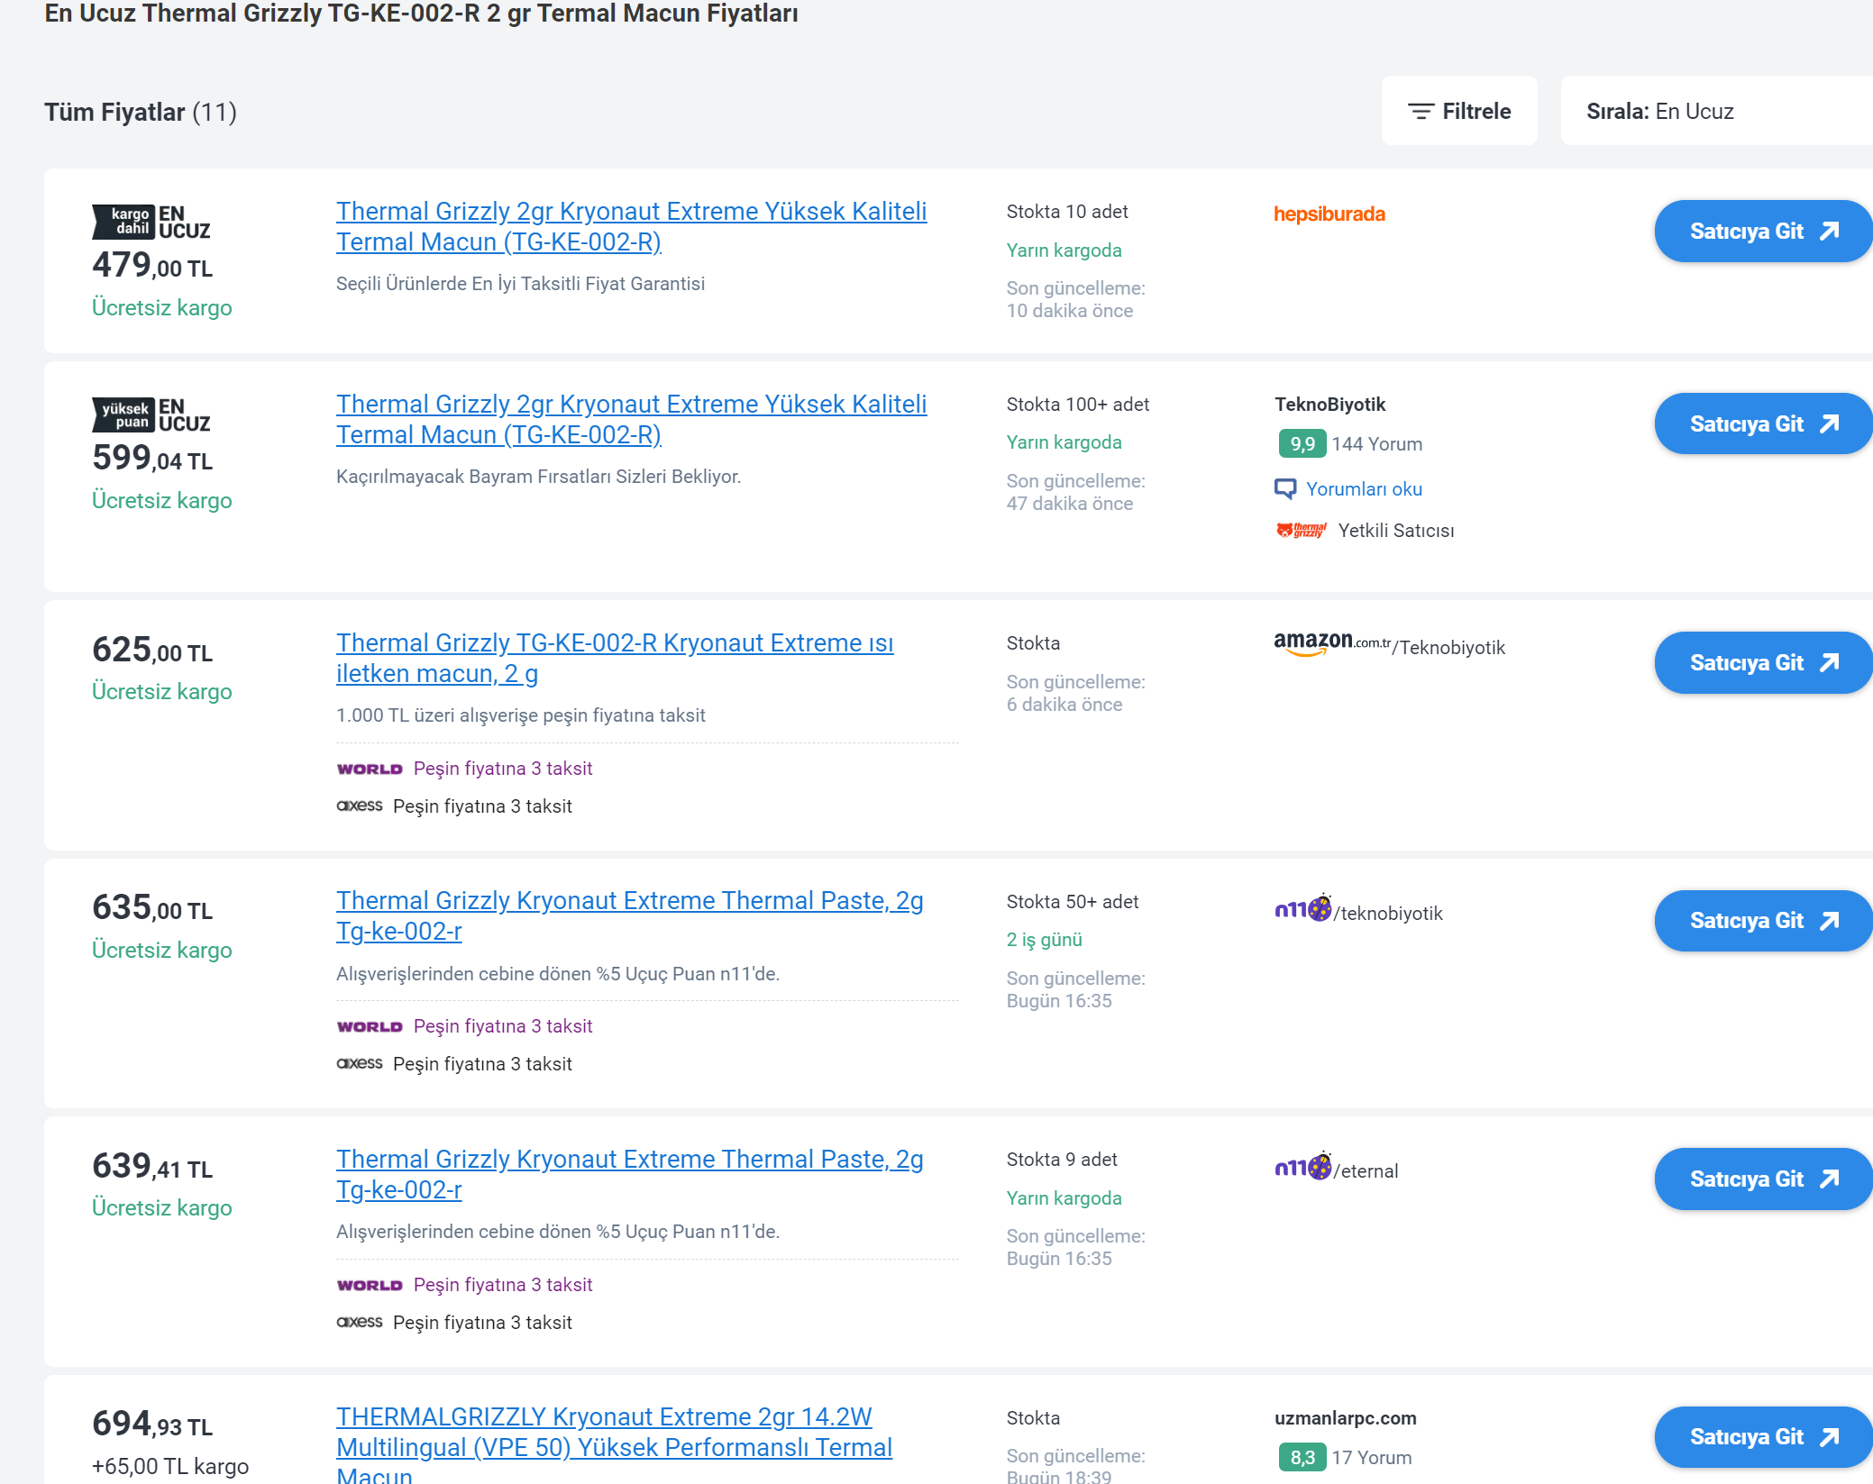Open the Sırala: En Ucuz sort dropdown
The height and width of the screenshot is (1484, 1873).
[1716, 111]
